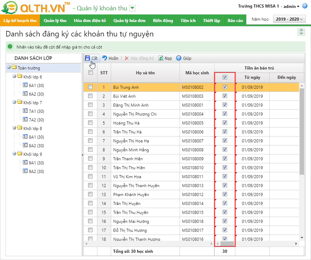Click the Nạp reload icon

click(161, 58)
